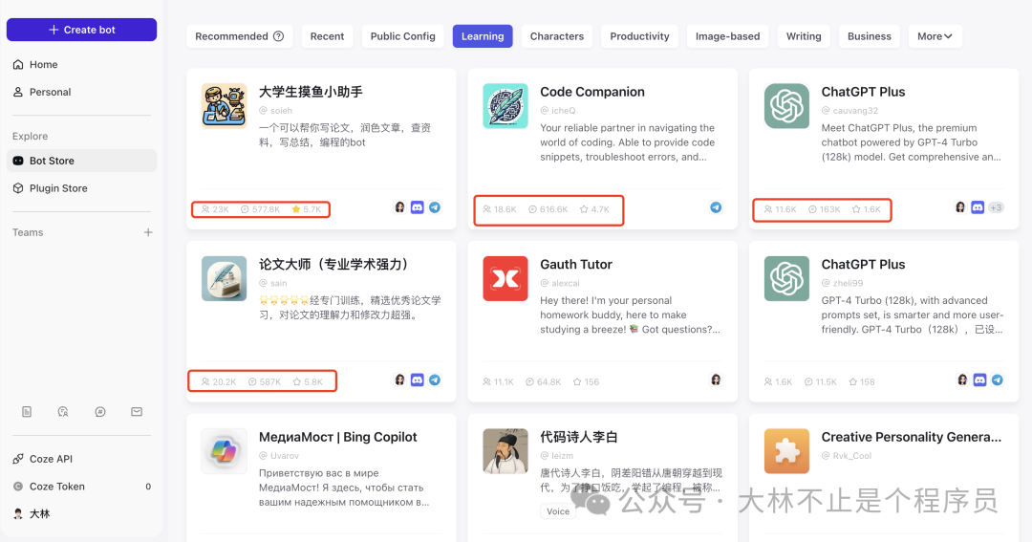Open the МедиаМост | Bing Copilot title
This screenshot has height=542, width=1032.
pos(337,437)
